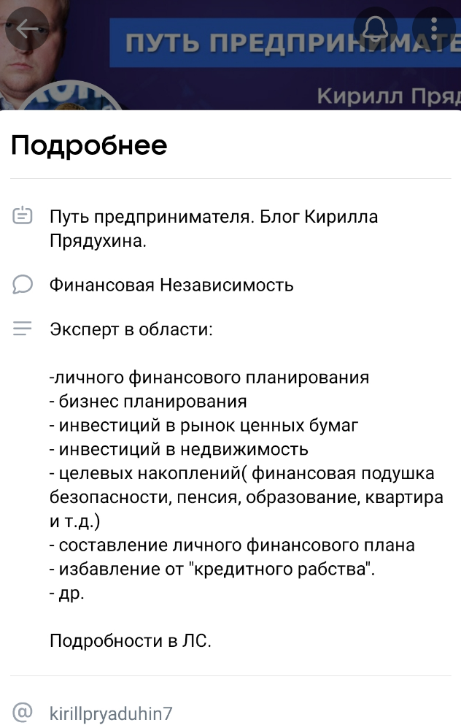Click the бизнес планирования line
This screenshot has width=461, height=728.
pyautogui.click(x=148, y=401)
